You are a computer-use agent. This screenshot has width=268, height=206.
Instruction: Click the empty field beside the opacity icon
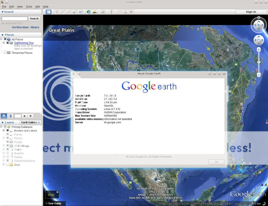click(x=18, y=116)
